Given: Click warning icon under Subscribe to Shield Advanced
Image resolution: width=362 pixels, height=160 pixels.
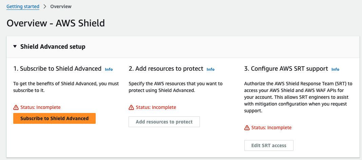Looking at the screenshot, I should pos(16,107).
